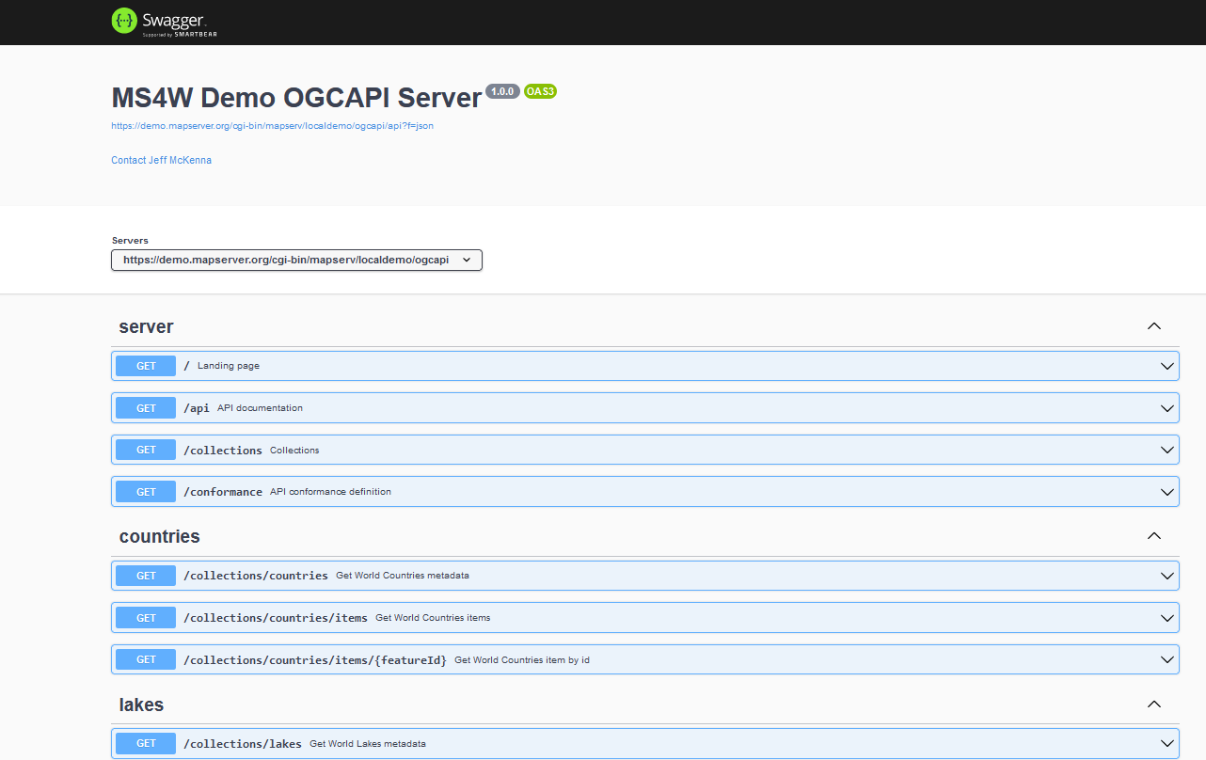Expand the World Lakes metadata chevron
The width and height of the screenshot is (1206, 760).
pos(1167,743)
